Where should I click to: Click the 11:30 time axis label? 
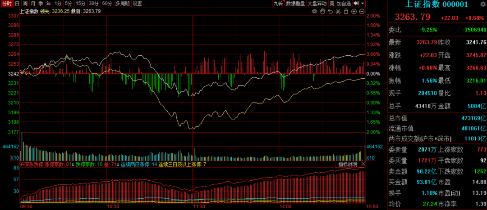[199, 206]
